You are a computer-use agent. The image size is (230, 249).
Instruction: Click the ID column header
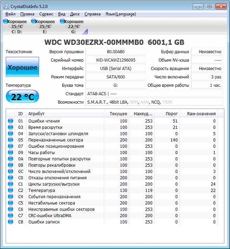coord(20,114)
